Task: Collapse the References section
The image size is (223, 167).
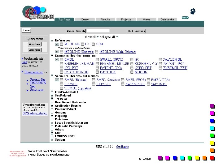Action: [x=52, y=40]
